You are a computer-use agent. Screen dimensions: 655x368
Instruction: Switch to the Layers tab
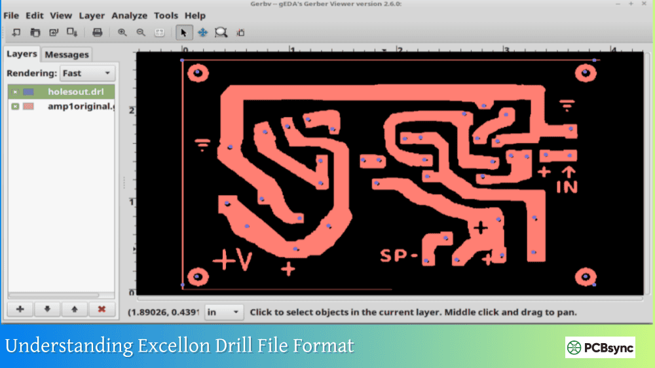22,54
